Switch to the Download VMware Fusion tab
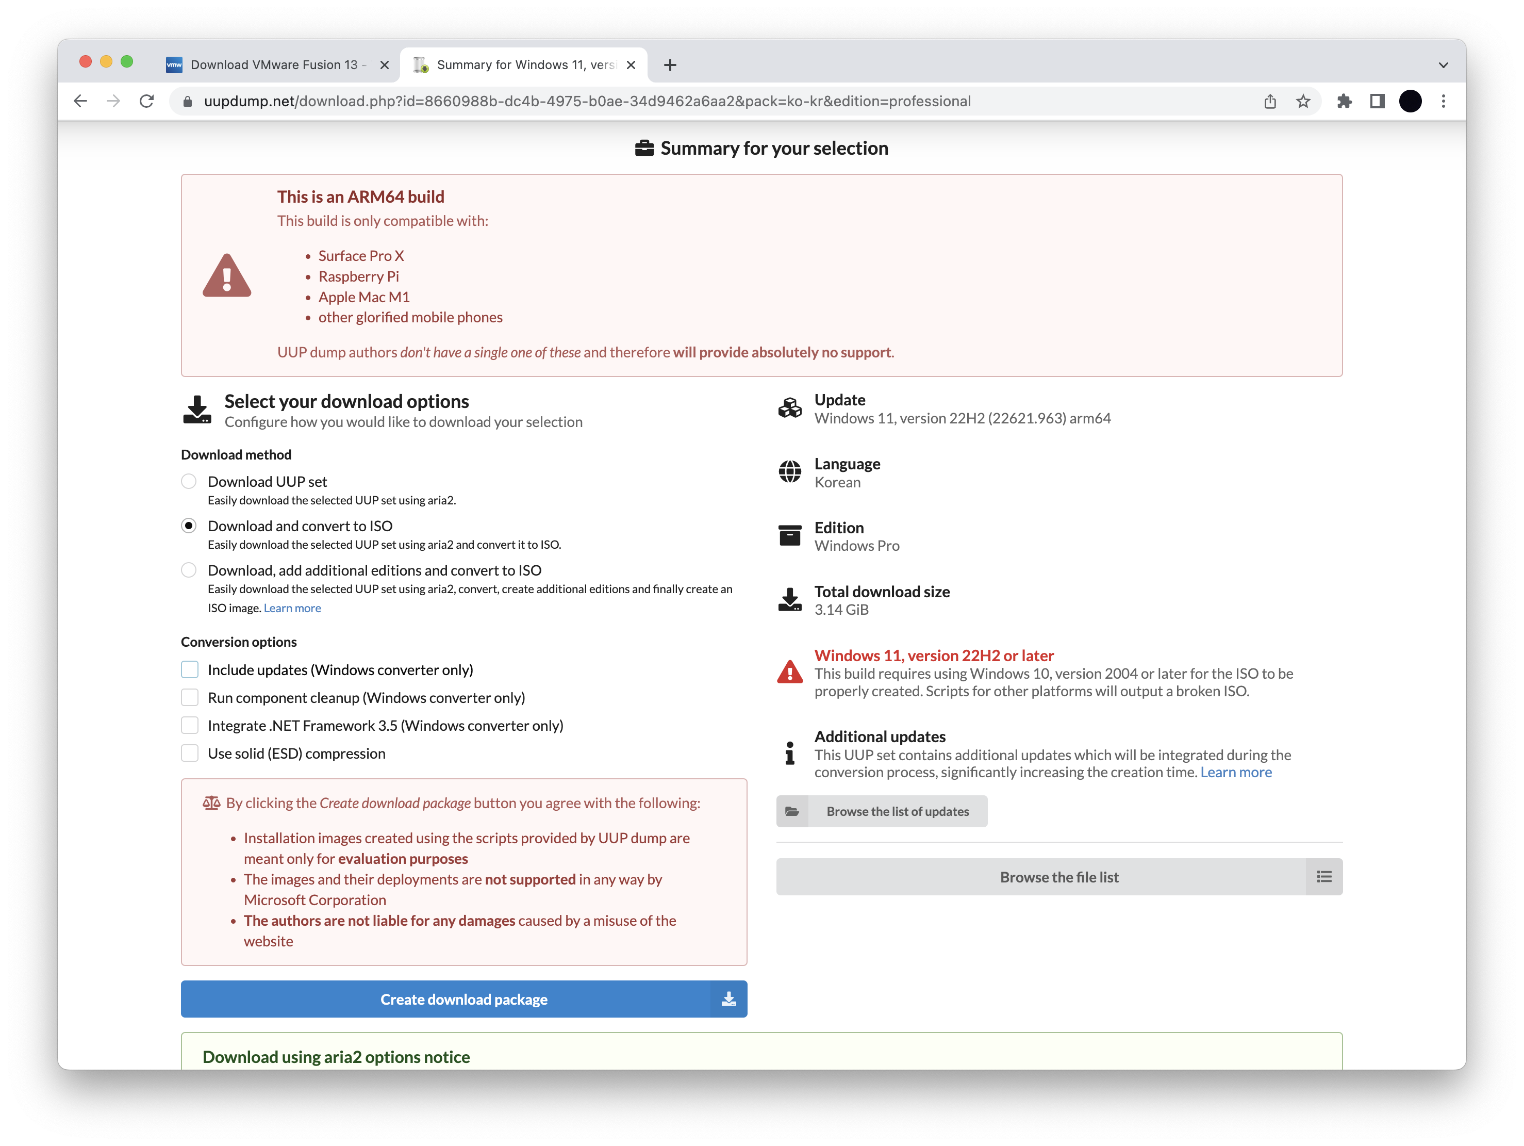Viewport: 1524px width, 1146px height. point(274,65)
